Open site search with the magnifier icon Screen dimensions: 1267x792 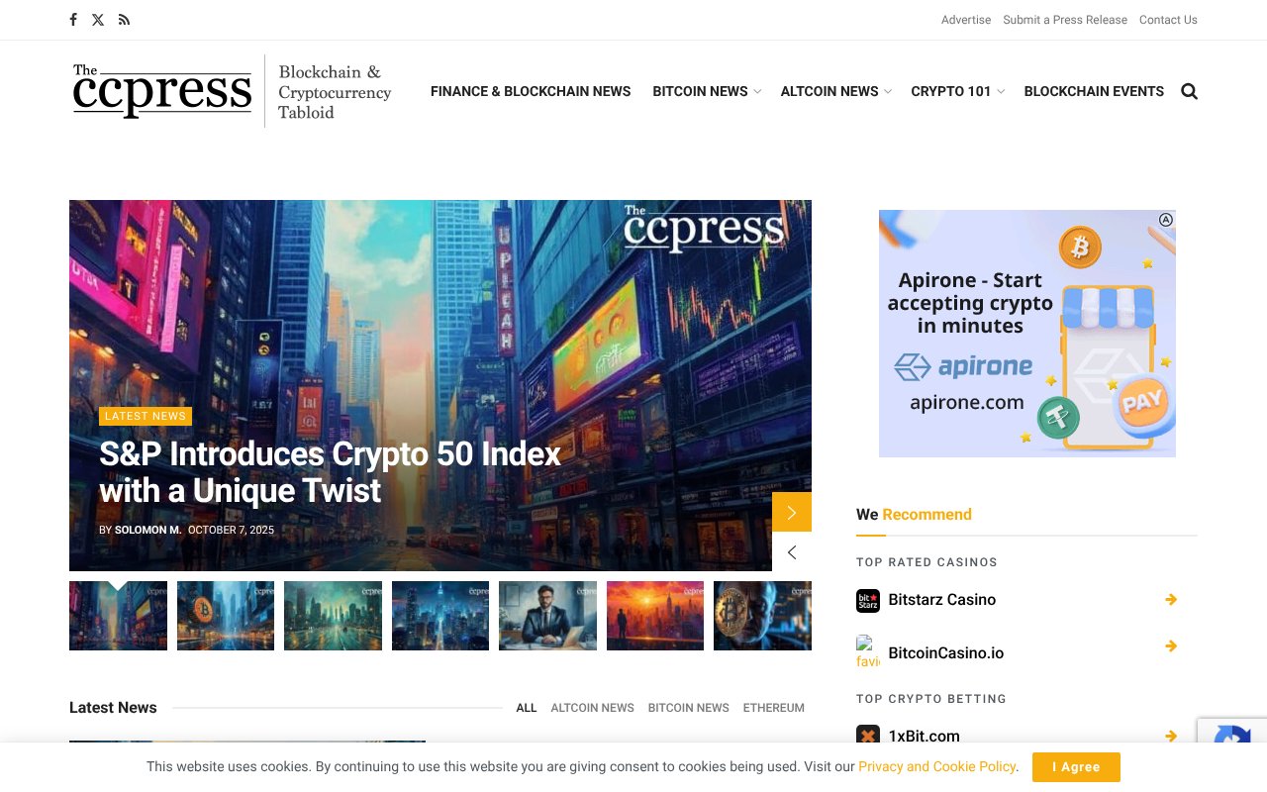1189,91
